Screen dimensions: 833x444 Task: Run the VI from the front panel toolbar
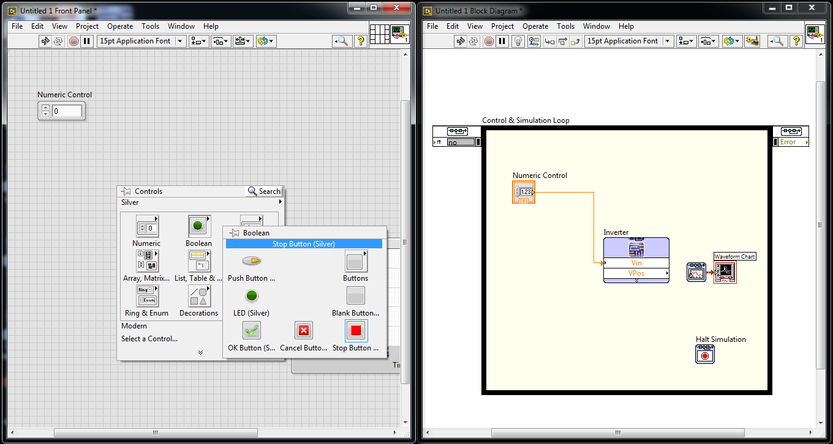(44, 41)
